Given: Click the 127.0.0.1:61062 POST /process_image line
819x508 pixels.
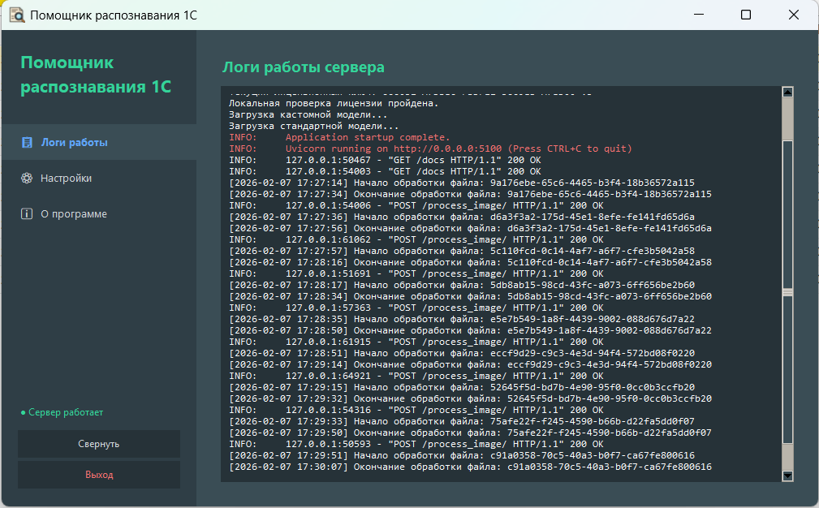Looking at the screenshot, I should point(416,239).
